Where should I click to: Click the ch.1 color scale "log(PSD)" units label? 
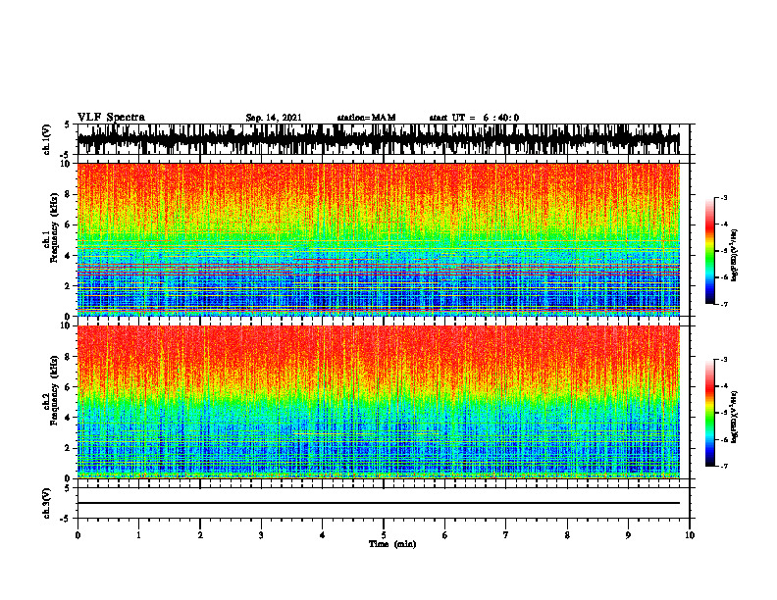(x=734, y=256)
